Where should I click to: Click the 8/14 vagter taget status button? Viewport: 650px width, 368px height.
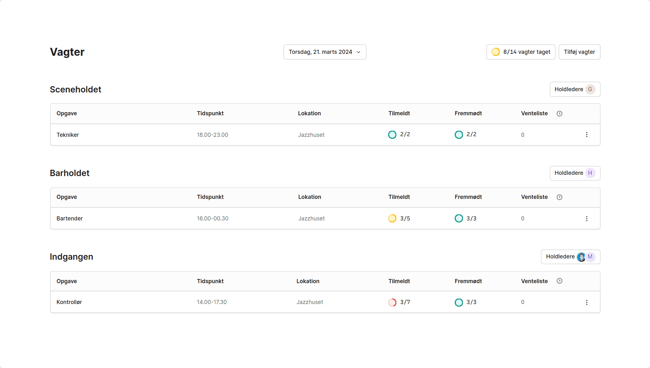coord(521,52)
